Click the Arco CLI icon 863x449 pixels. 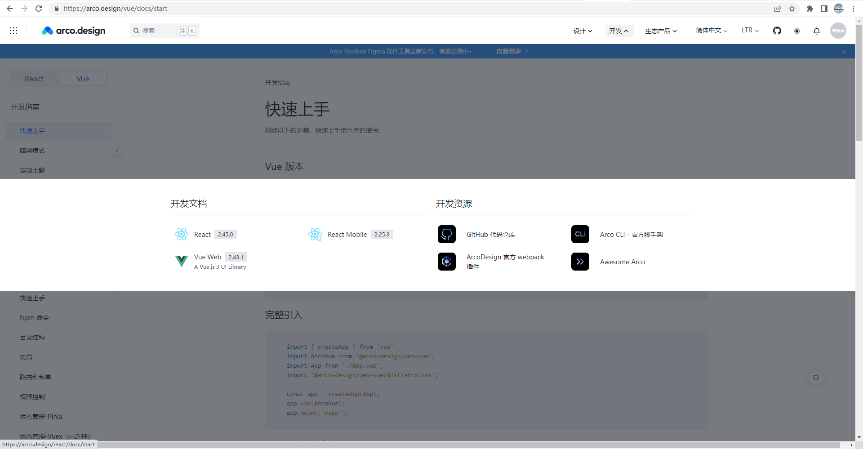point(580,234)
